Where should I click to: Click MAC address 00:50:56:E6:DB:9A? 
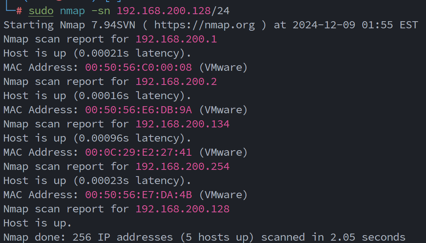pos(138,110)
